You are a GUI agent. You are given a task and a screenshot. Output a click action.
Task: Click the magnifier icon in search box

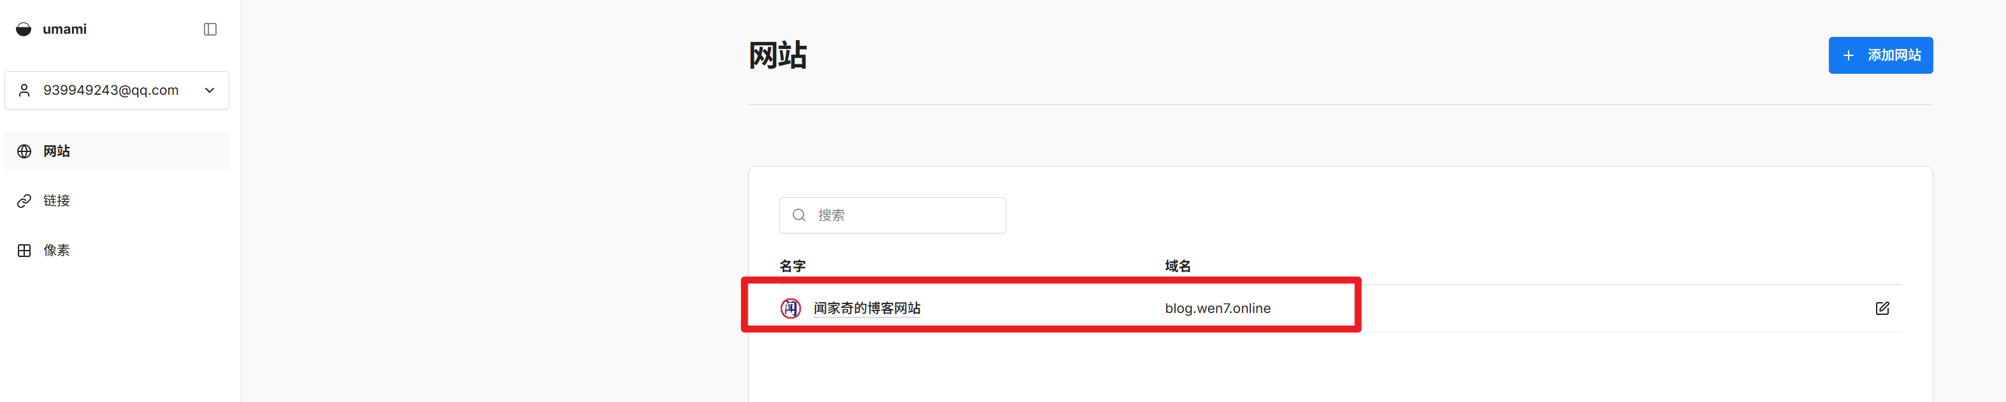point(799,216)
